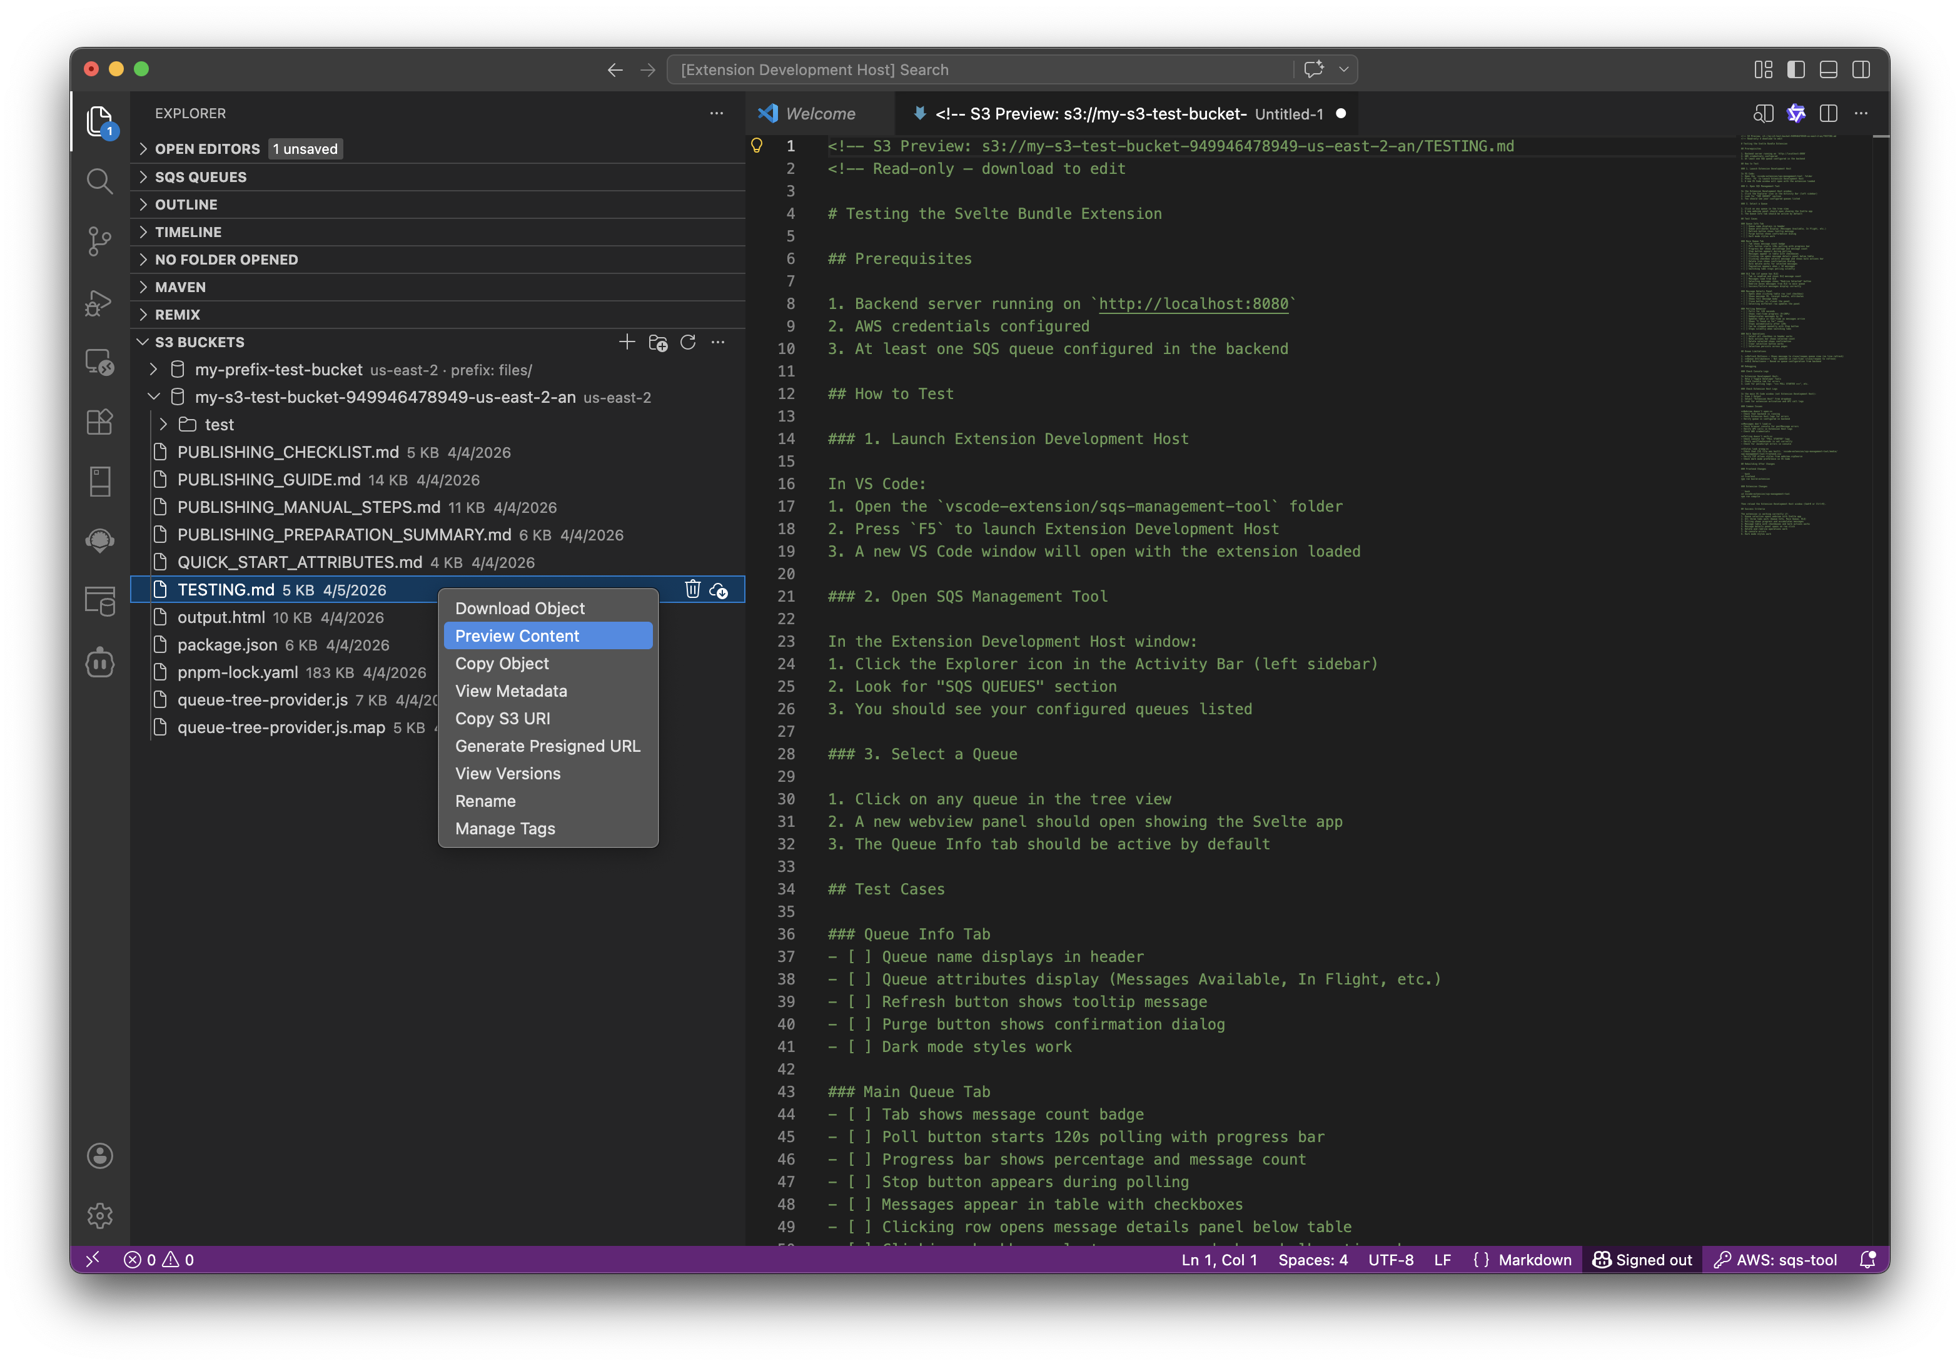Open customize layout control

click(x=1764, y=70)
